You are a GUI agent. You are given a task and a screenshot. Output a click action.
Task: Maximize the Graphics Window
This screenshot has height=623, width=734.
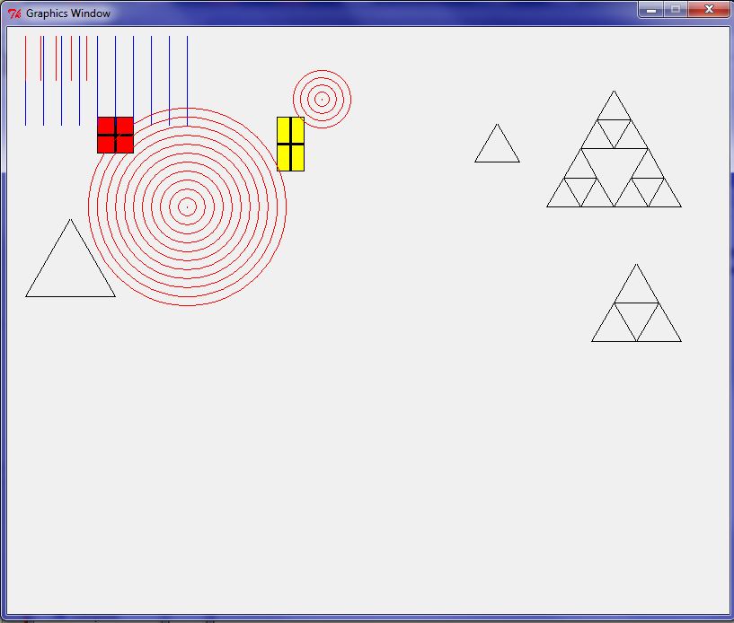(x=676, y=10)
